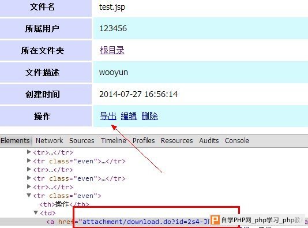Click the 编辑 edit link

pyautogui.click(x=129, y=116)
